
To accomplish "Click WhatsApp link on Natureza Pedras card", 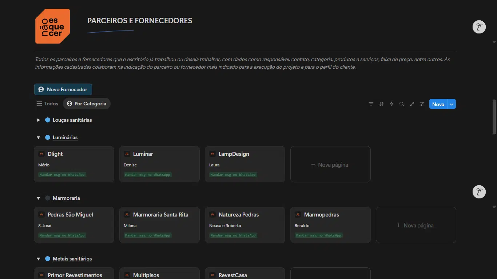I will (233, 235).
